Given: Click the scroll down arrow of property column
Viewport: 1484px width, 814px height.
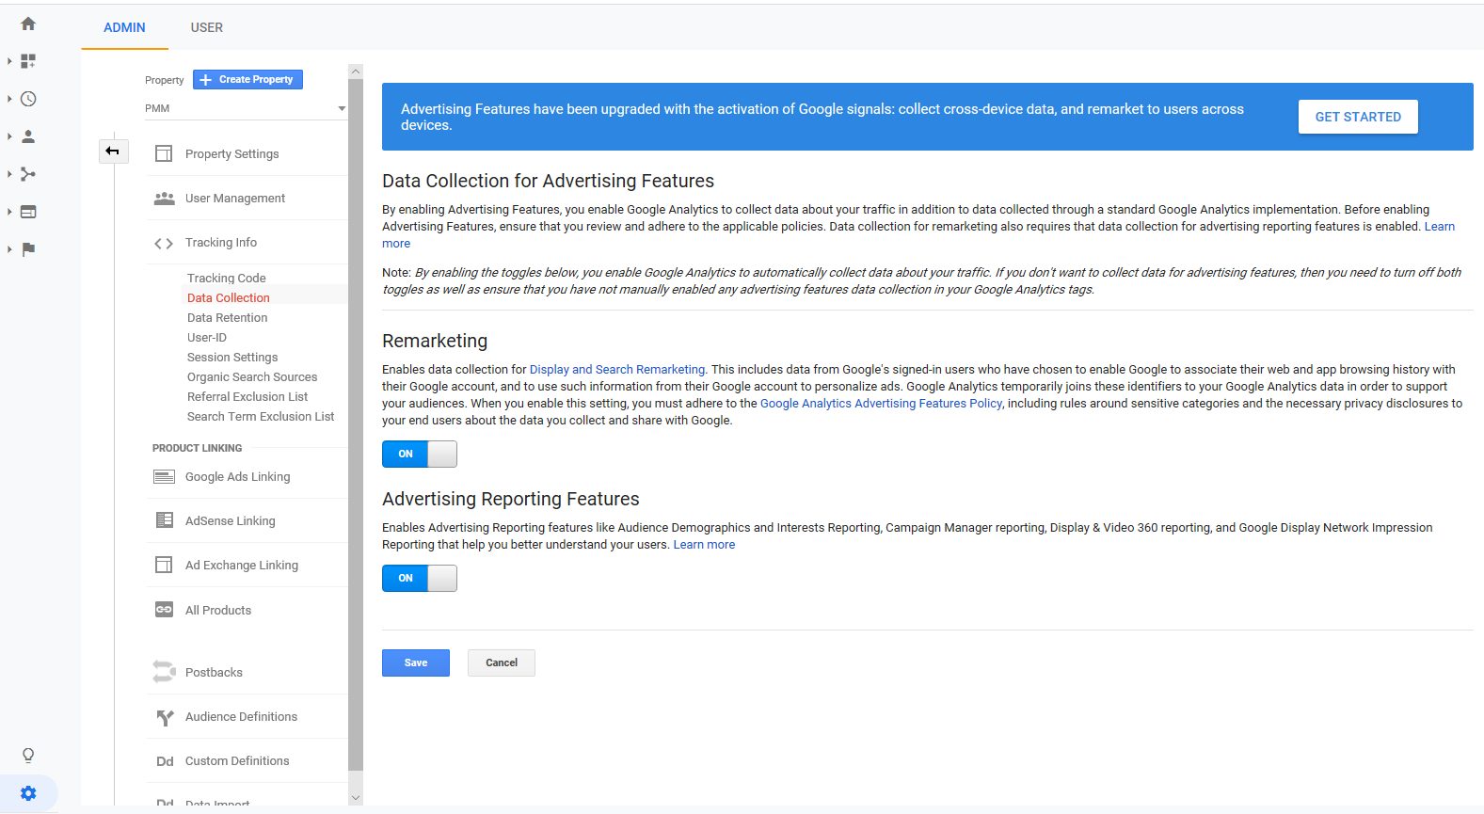Looking at the screenshot, I should [356, 798].
